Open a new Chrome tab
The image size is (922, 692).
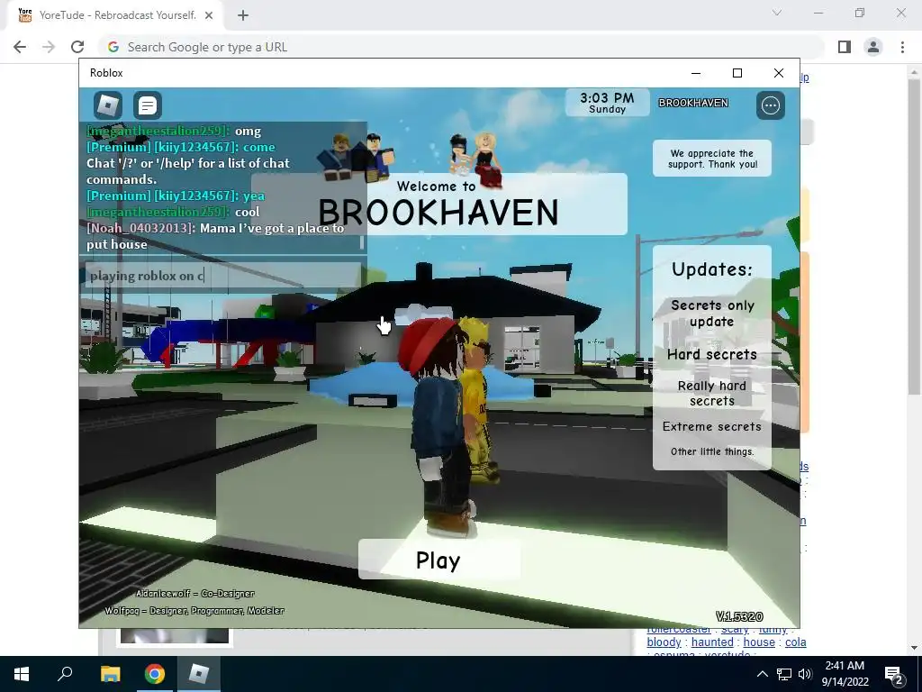[x=243, y=15]
